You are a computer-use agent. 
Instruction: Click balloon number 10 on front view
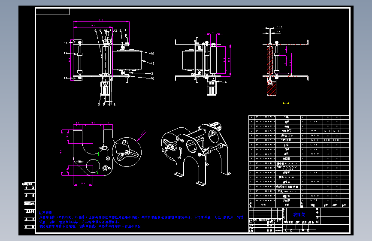[152, 78]
